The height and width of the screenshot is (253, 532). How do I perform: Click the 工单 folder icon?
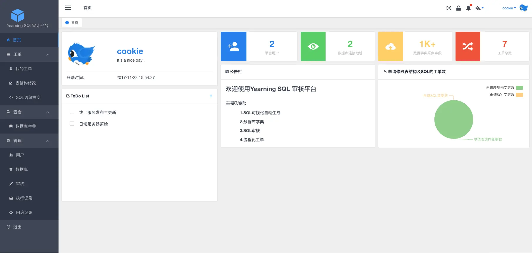(8, 54)
